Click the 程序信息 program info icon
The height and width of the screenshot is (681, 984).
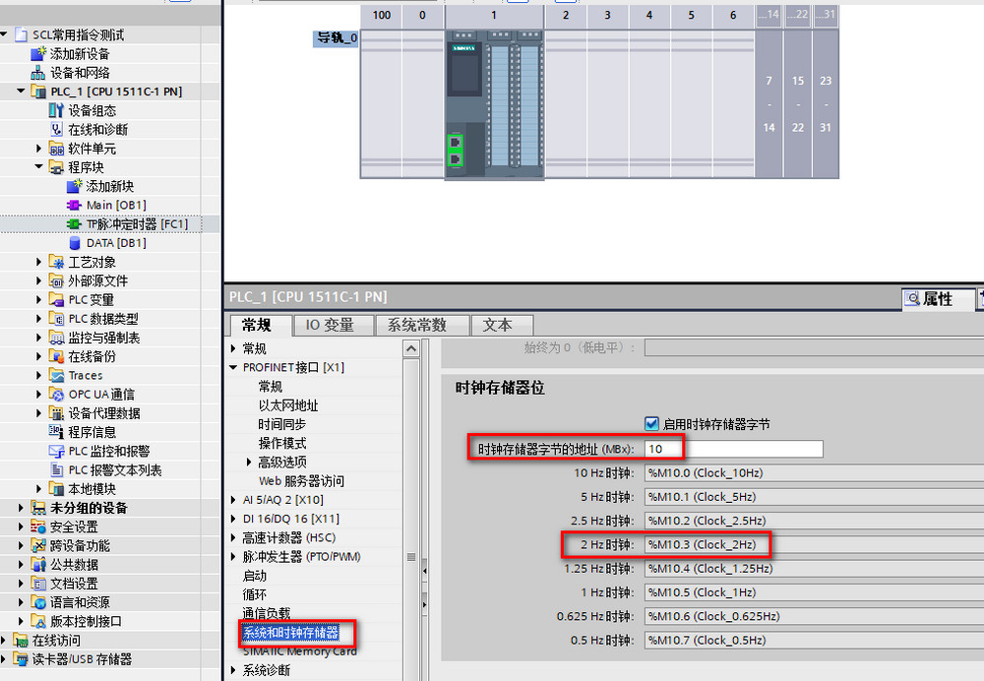coord(56,432)
